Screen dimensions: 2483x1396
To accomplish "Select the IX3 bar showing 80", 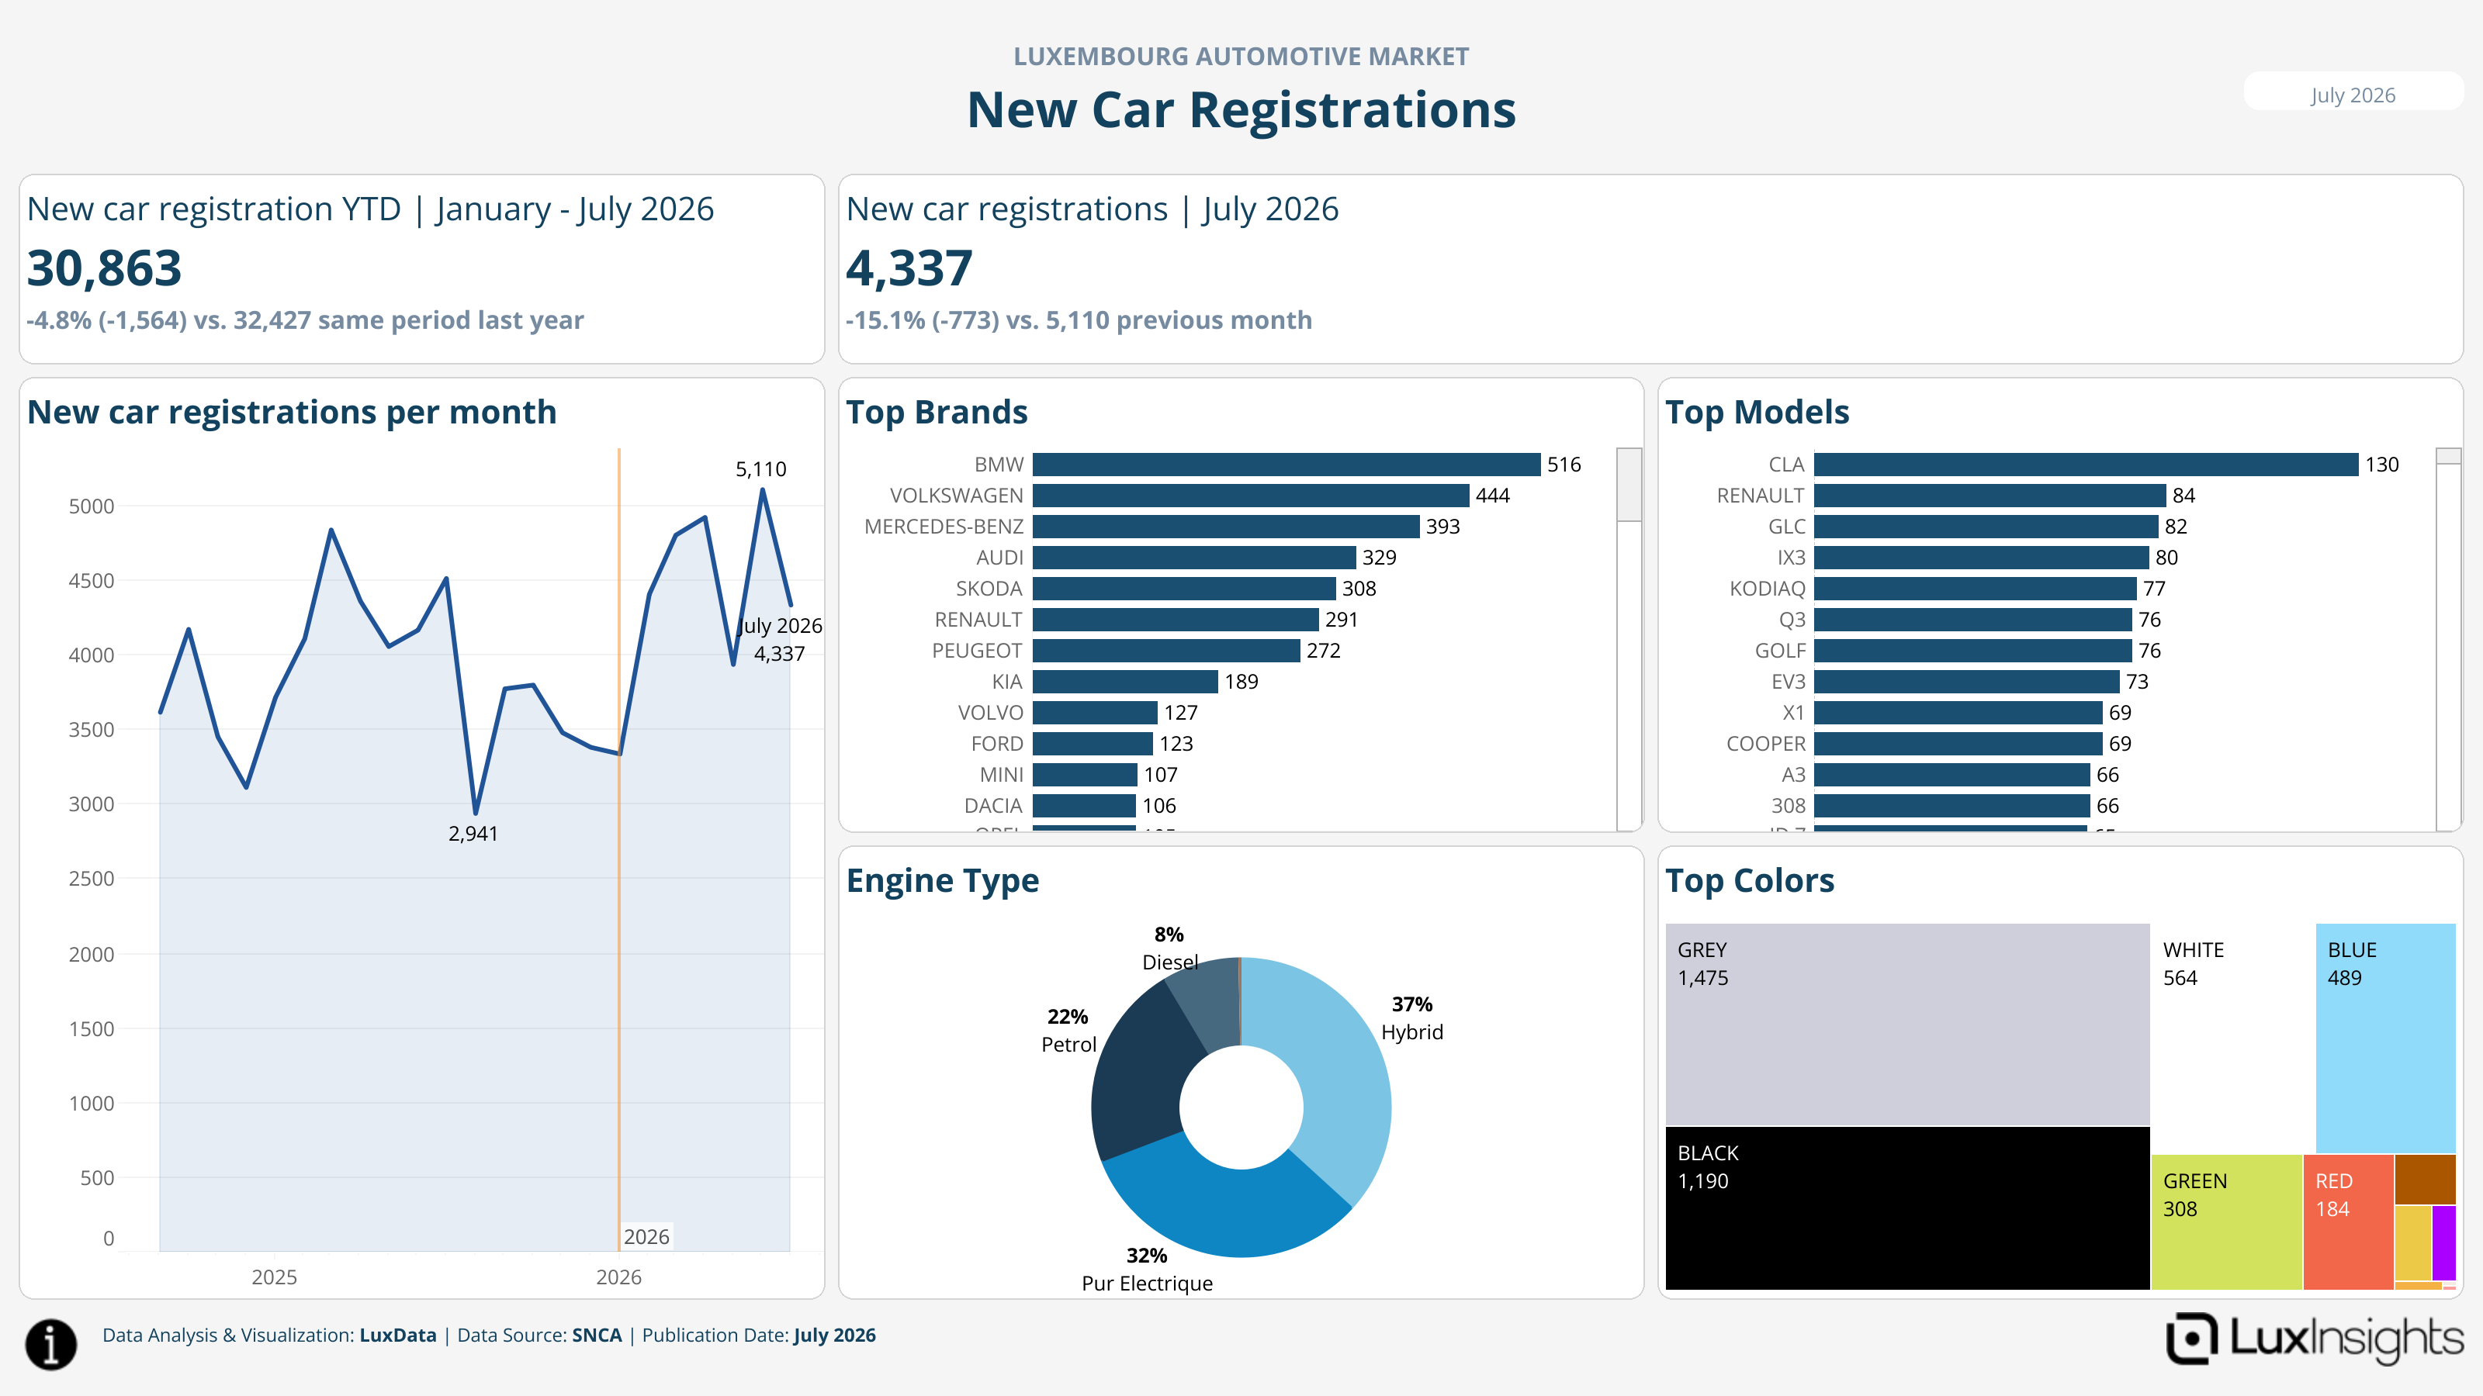I will click(x=1981, y=557).
